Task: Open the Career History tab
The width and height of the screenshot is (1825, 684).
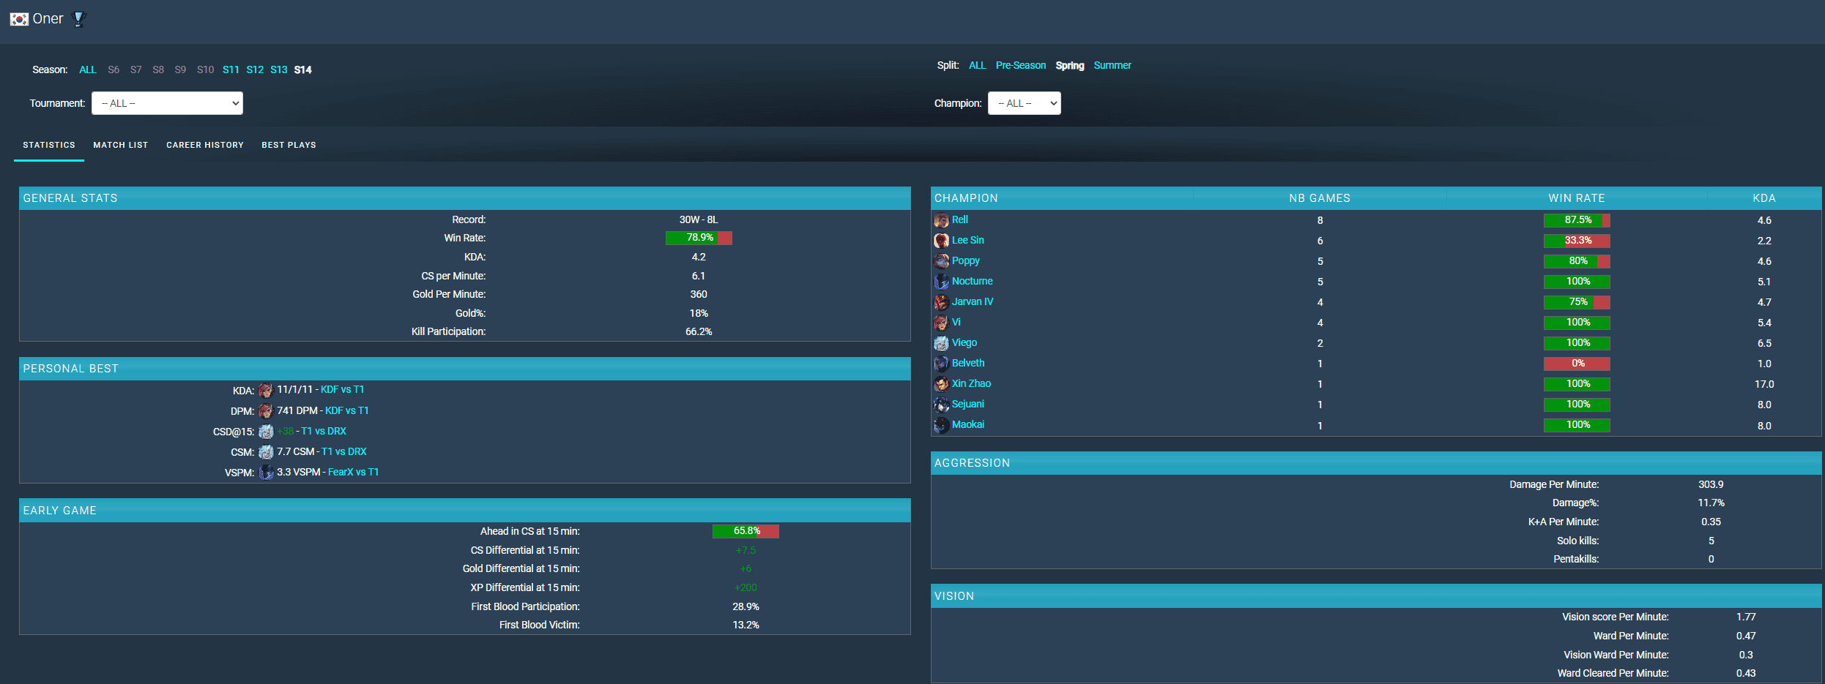Action: point(205,145)
